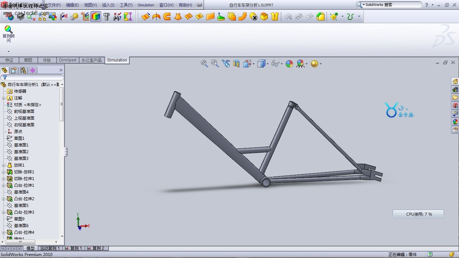459x258 pixels.
Task: Expand the 切除-放样1 feature node
Action: click(x=4, y=172)
